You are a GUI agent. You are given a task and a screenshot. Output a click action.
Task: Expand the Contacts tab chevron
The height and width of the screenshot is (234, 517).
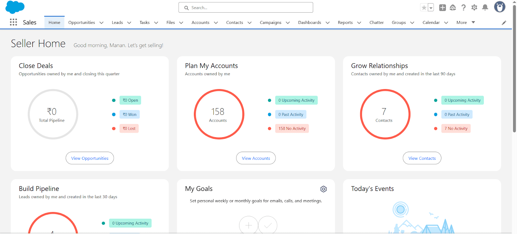click(x=249, y=23)
